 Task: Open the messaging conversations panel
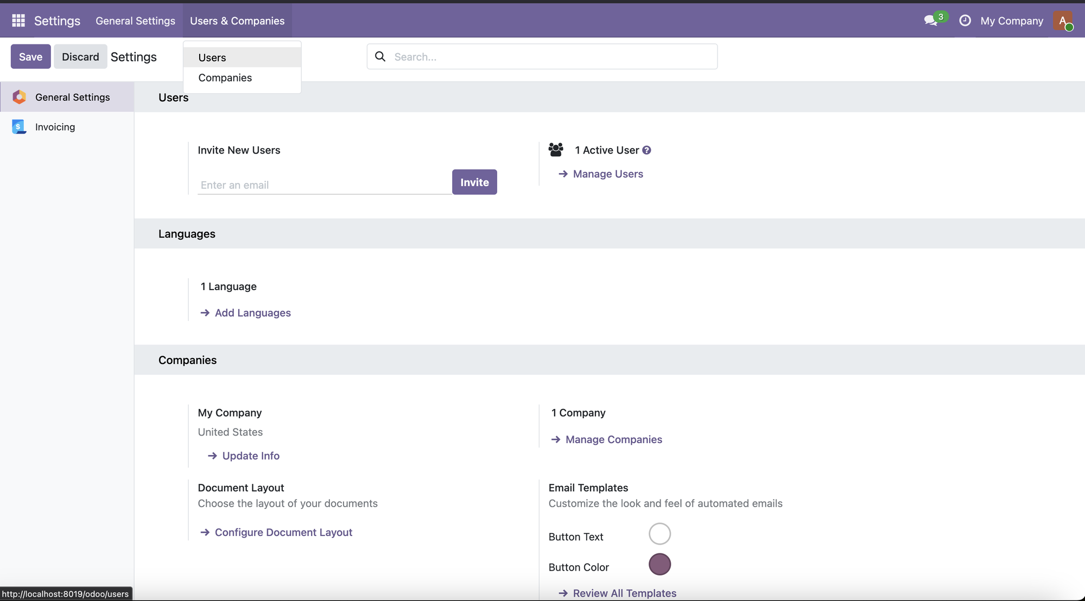click(930, 20)
